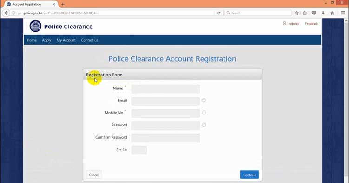349x183 pixels.
Task: Click the Police Clearance logo emblem
Action: (35, 26)
